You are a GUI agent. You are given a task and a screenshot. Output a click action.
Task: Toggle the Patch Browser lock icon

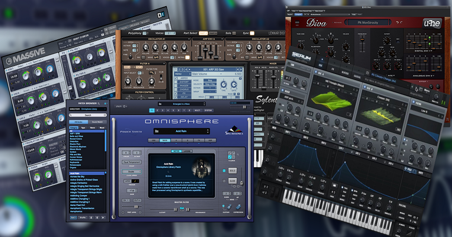(105, 103)
